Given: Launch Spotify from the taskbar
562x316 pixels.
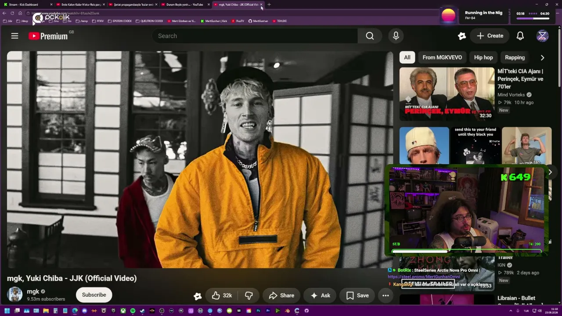Looking at the screenshot, I should (133, 311).
